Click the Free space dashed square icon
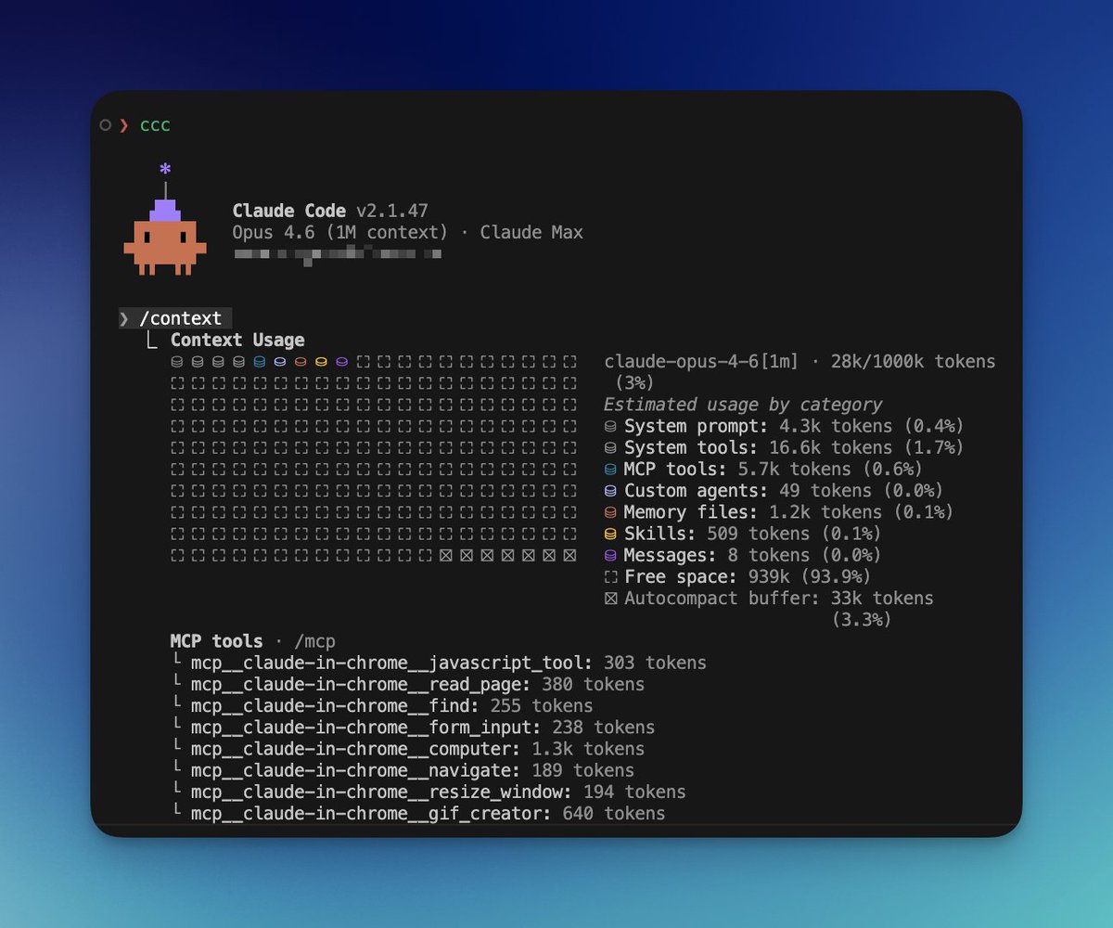This screenshot has height=928, width=1113. (x=610, y=576)
